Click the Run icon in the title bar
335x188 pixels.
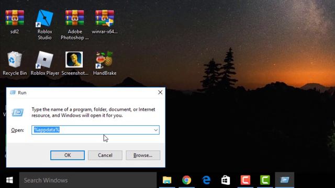click(13, 92)
